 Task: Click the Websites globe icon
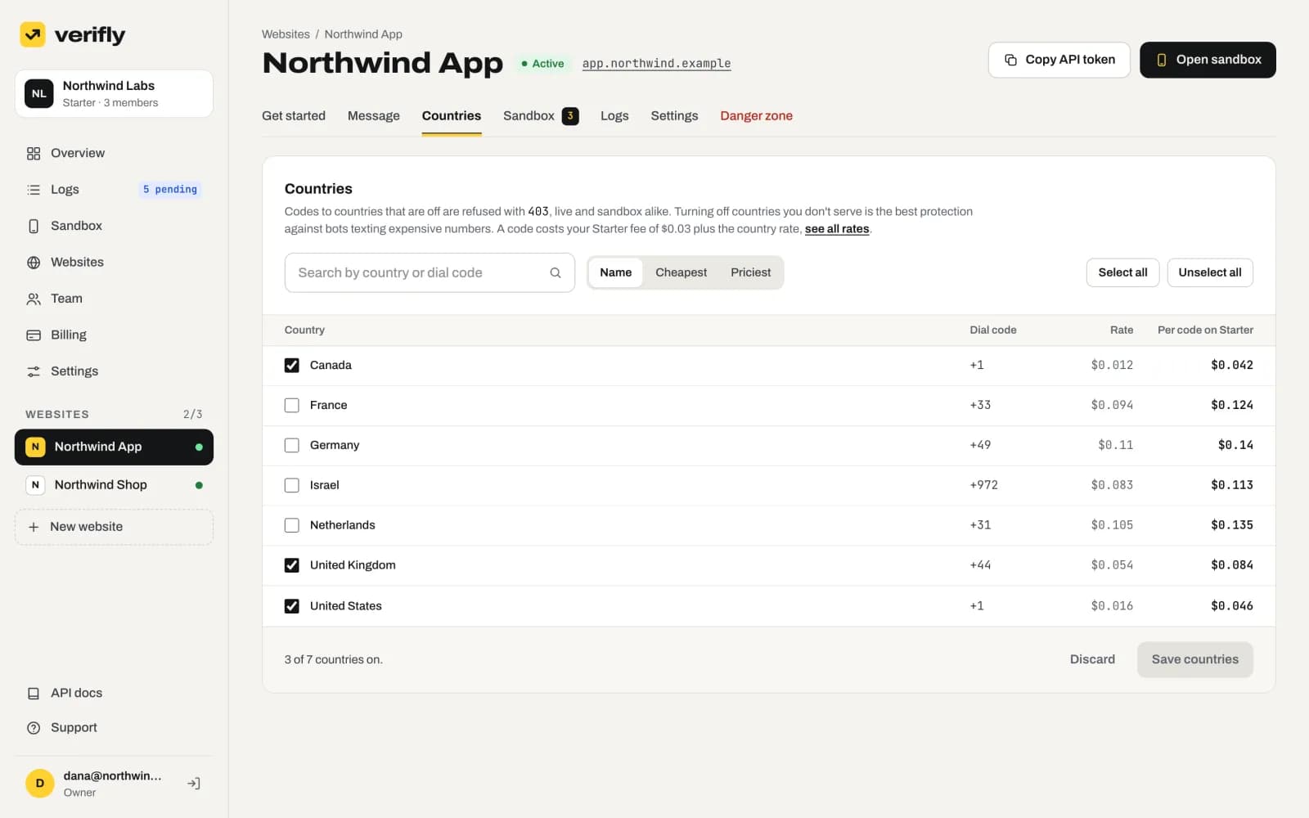click(34, 263)
